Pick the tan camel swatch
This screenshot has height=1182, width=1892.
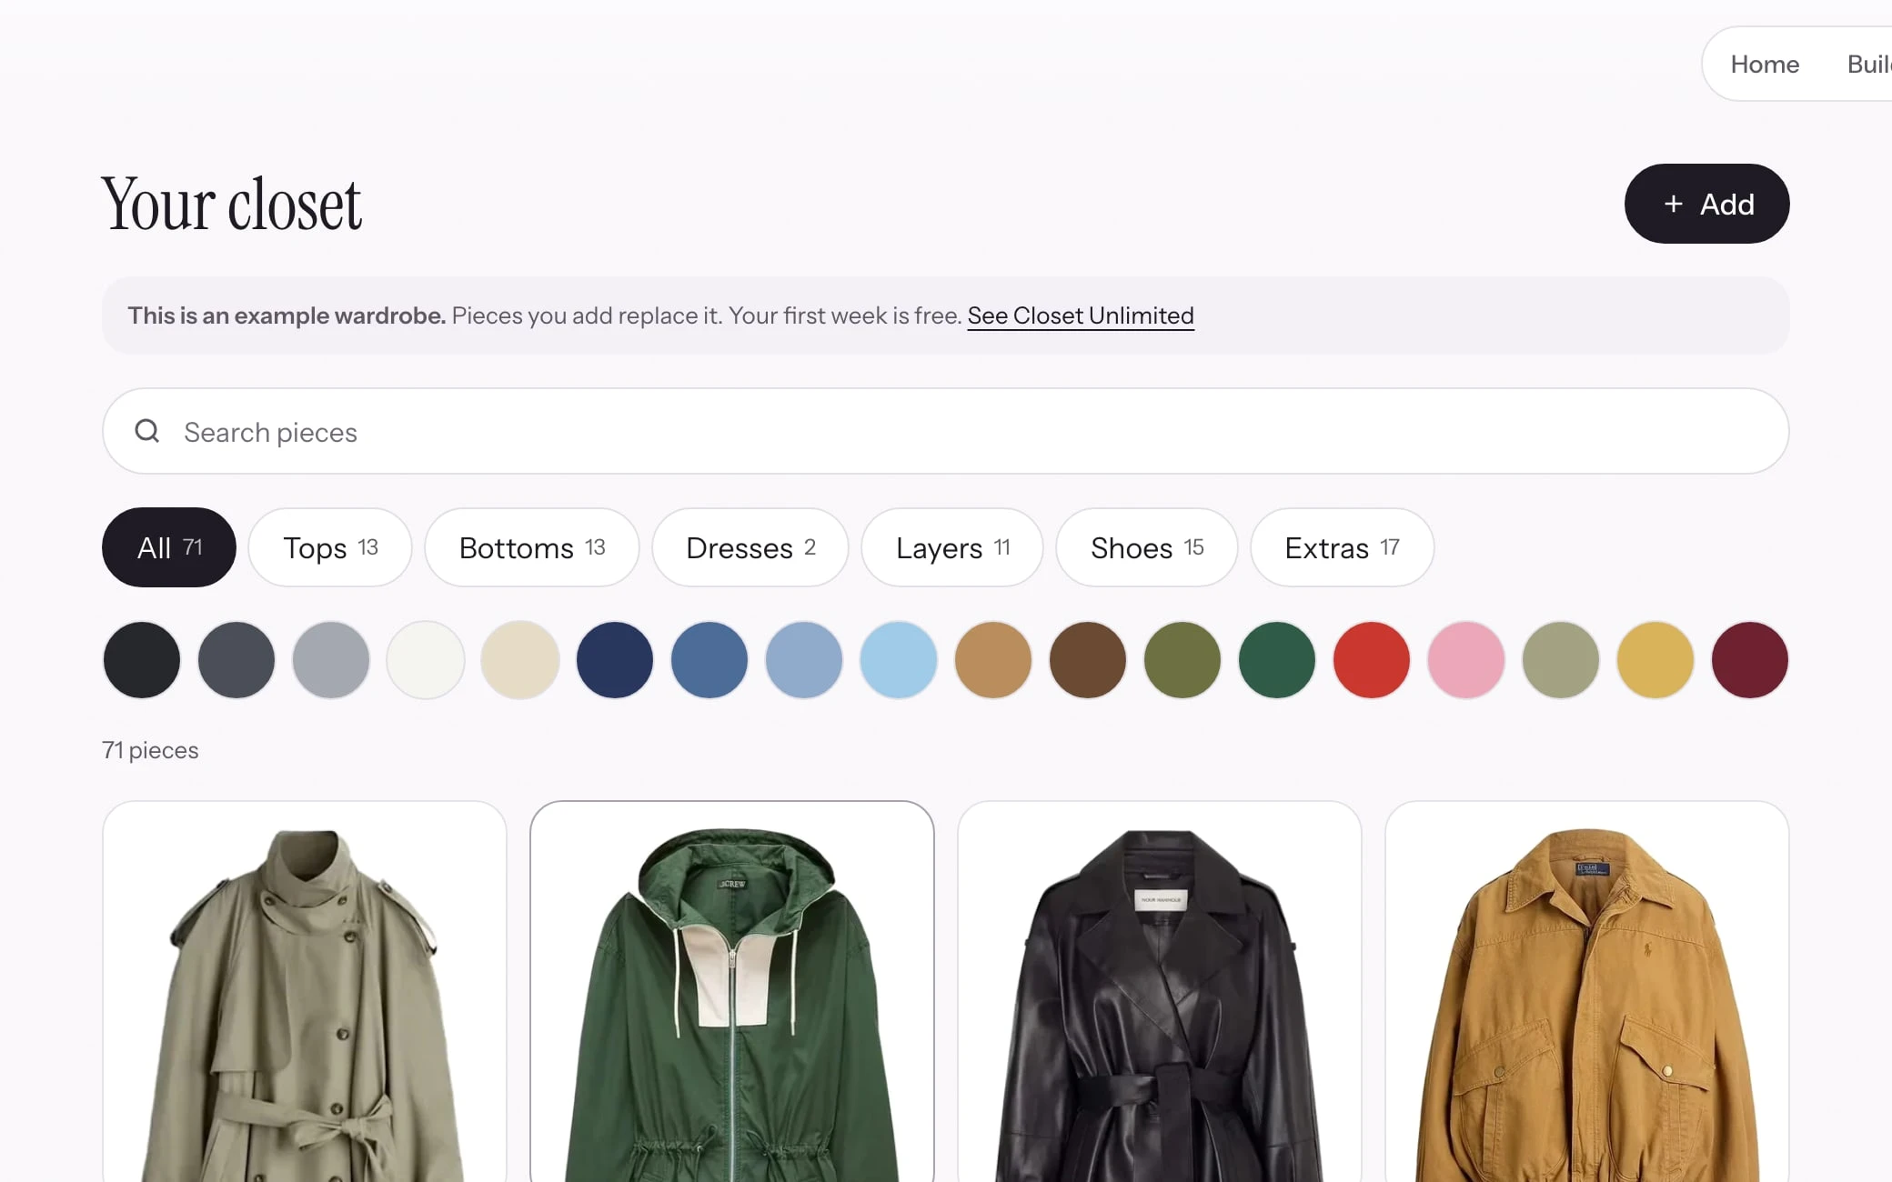pos(993,660)
